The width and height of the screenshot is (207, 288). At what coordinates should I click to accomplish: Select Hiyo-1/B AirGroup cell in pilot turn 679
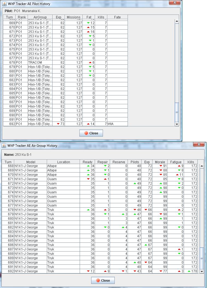[x=40, y=67]
